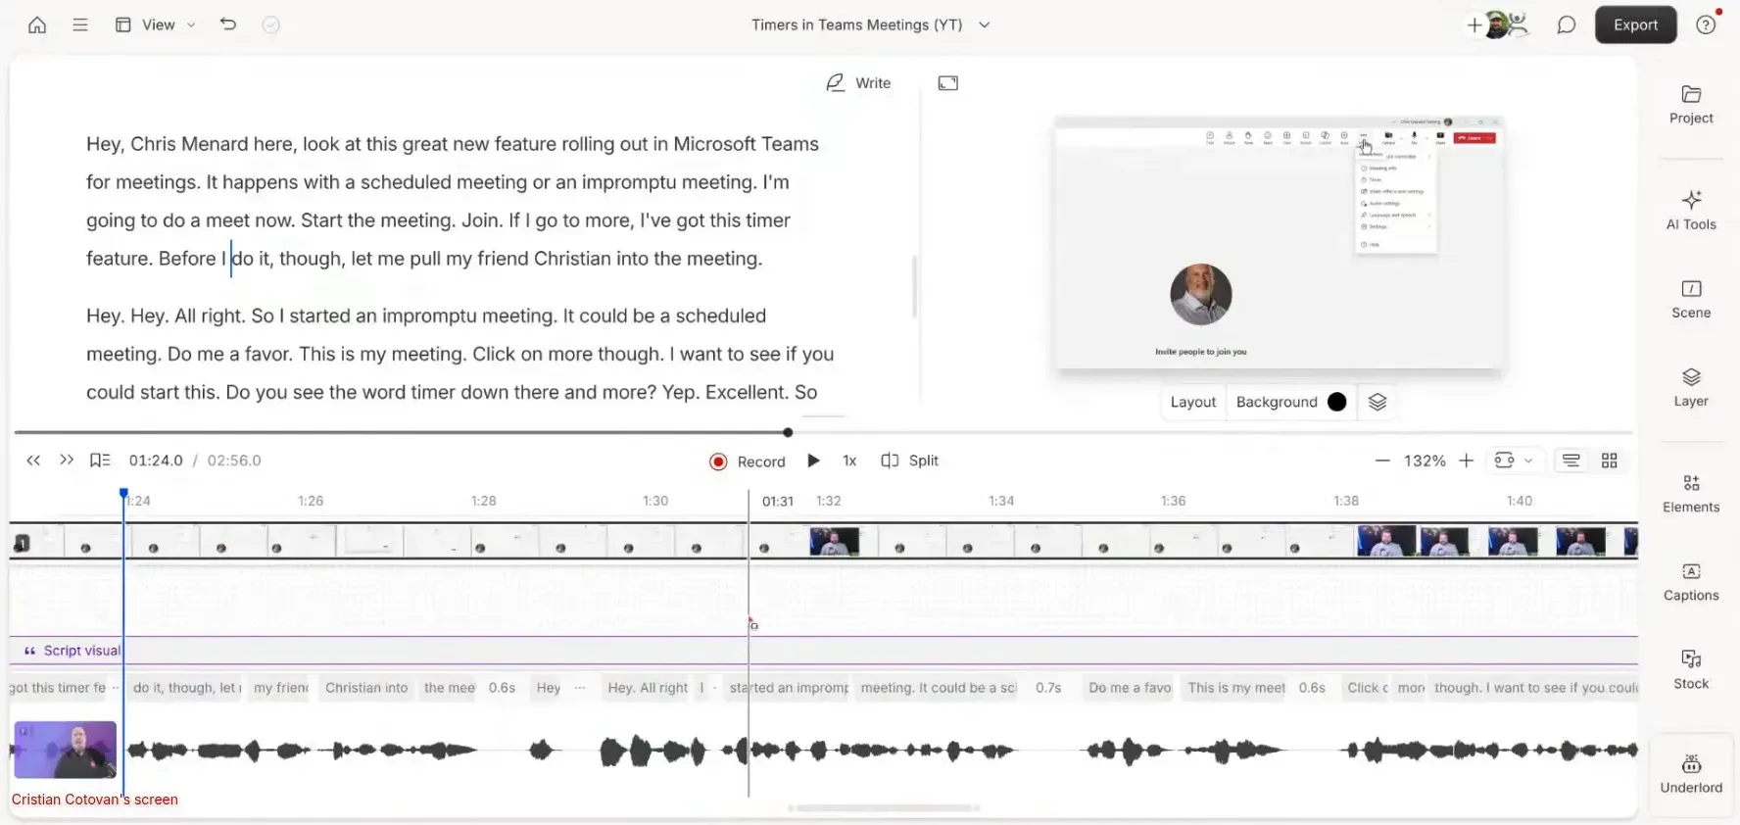Open the AI Tools panel

coord(1691,211)
